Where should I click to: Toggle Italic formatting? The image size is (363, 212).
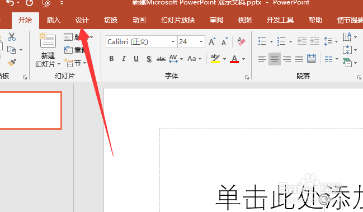124,59
